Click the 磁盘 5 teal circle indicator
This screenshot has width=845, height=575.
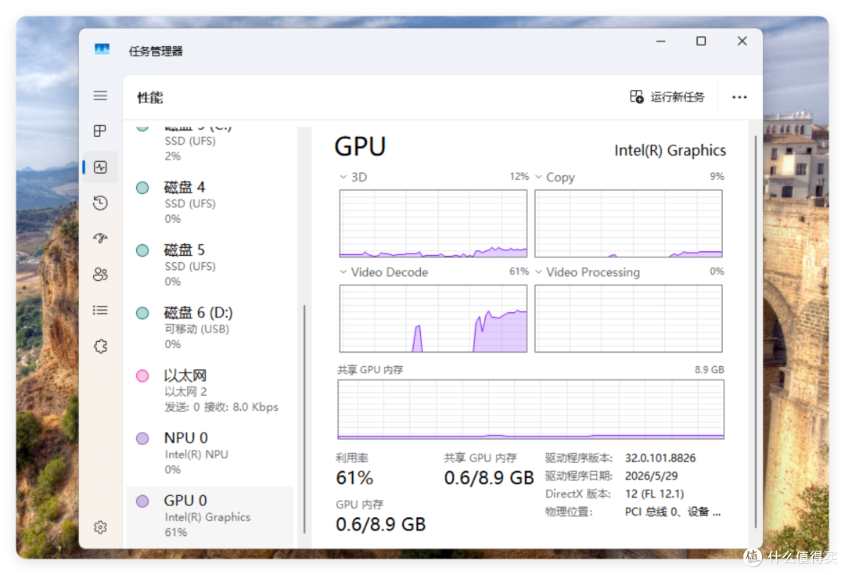point(142,250)
